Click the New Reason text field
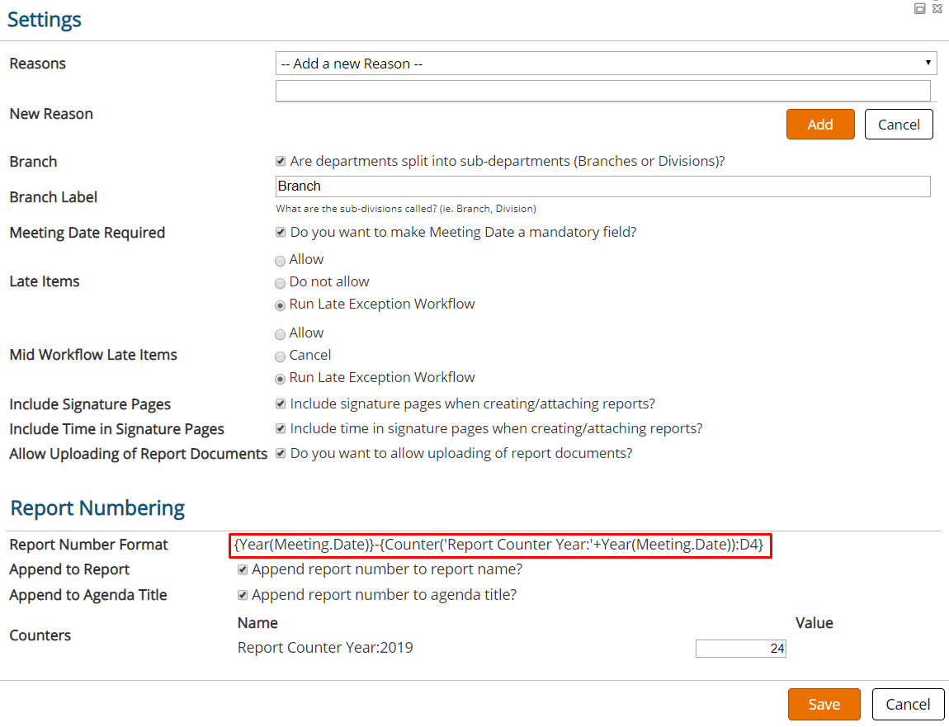The height and width of the screenshot is (727, 949). (x=602, y=91)
